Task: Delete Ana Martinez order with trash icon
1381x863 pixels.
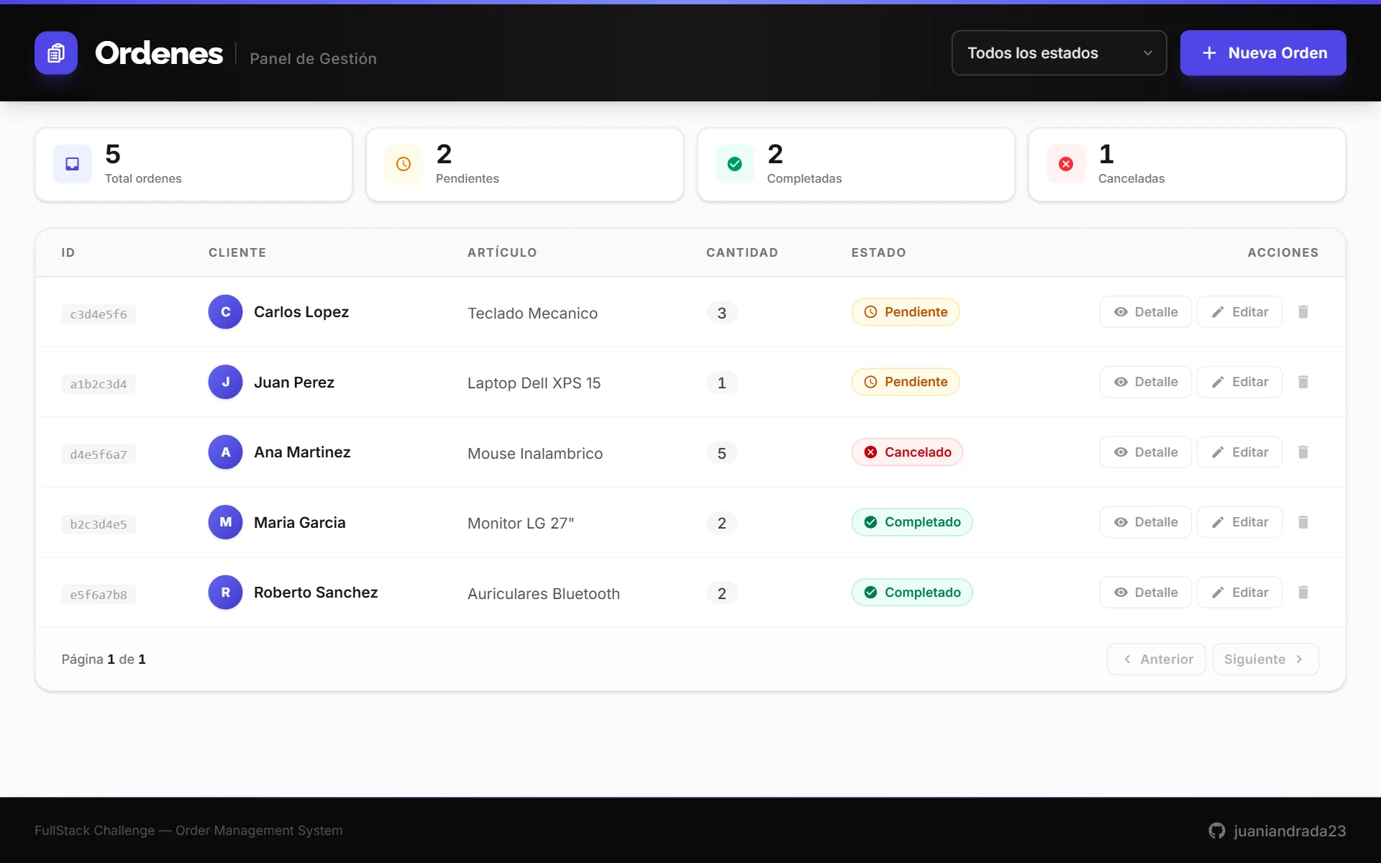Action: (1303, 452)
